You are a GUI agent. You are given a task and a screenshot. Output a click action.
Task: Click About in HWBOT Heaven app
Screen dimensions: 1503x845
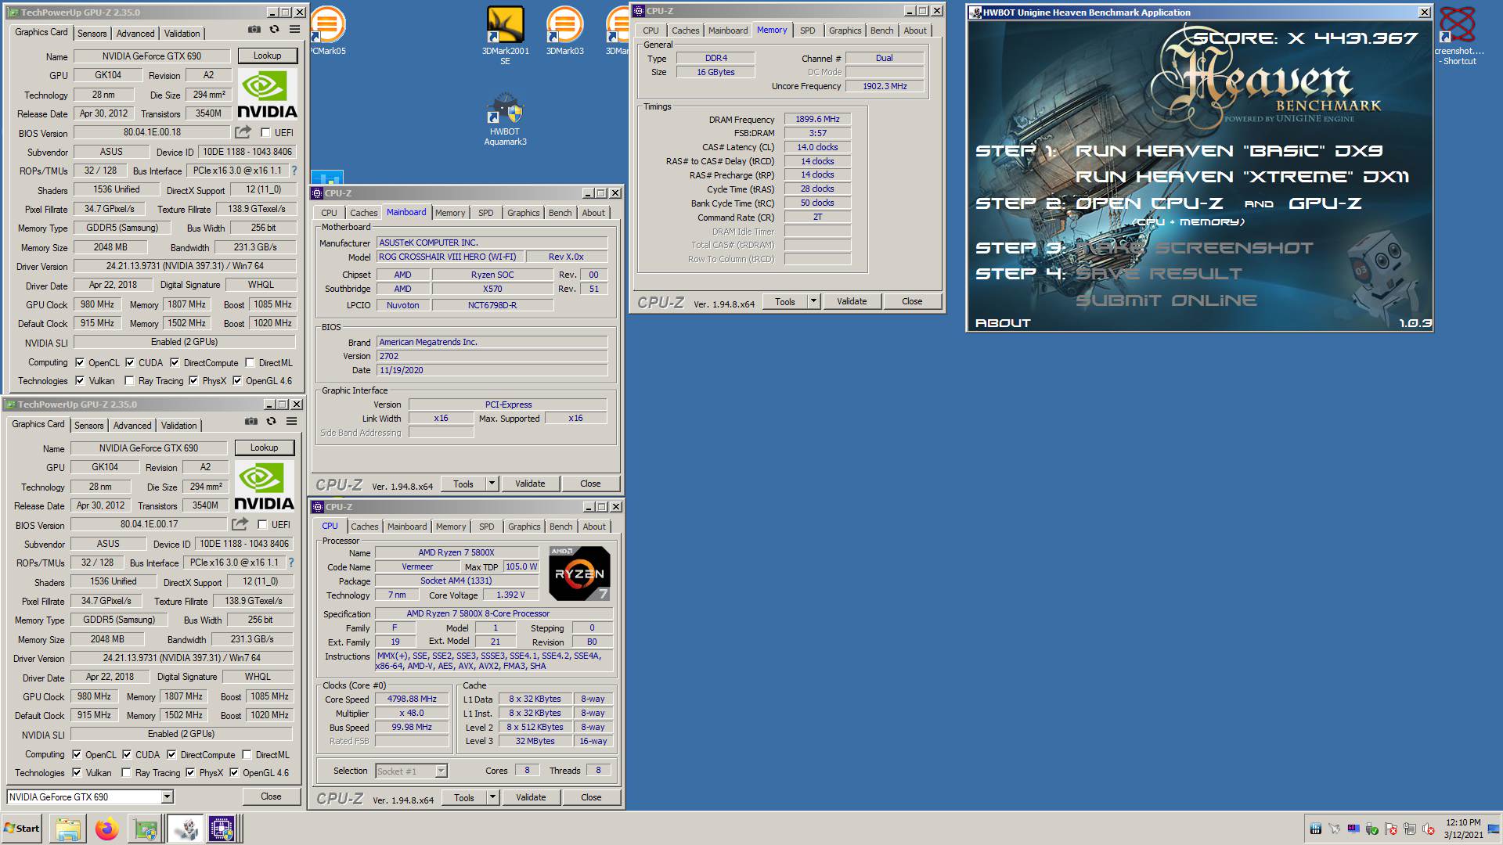click(x=1003, y=323)
